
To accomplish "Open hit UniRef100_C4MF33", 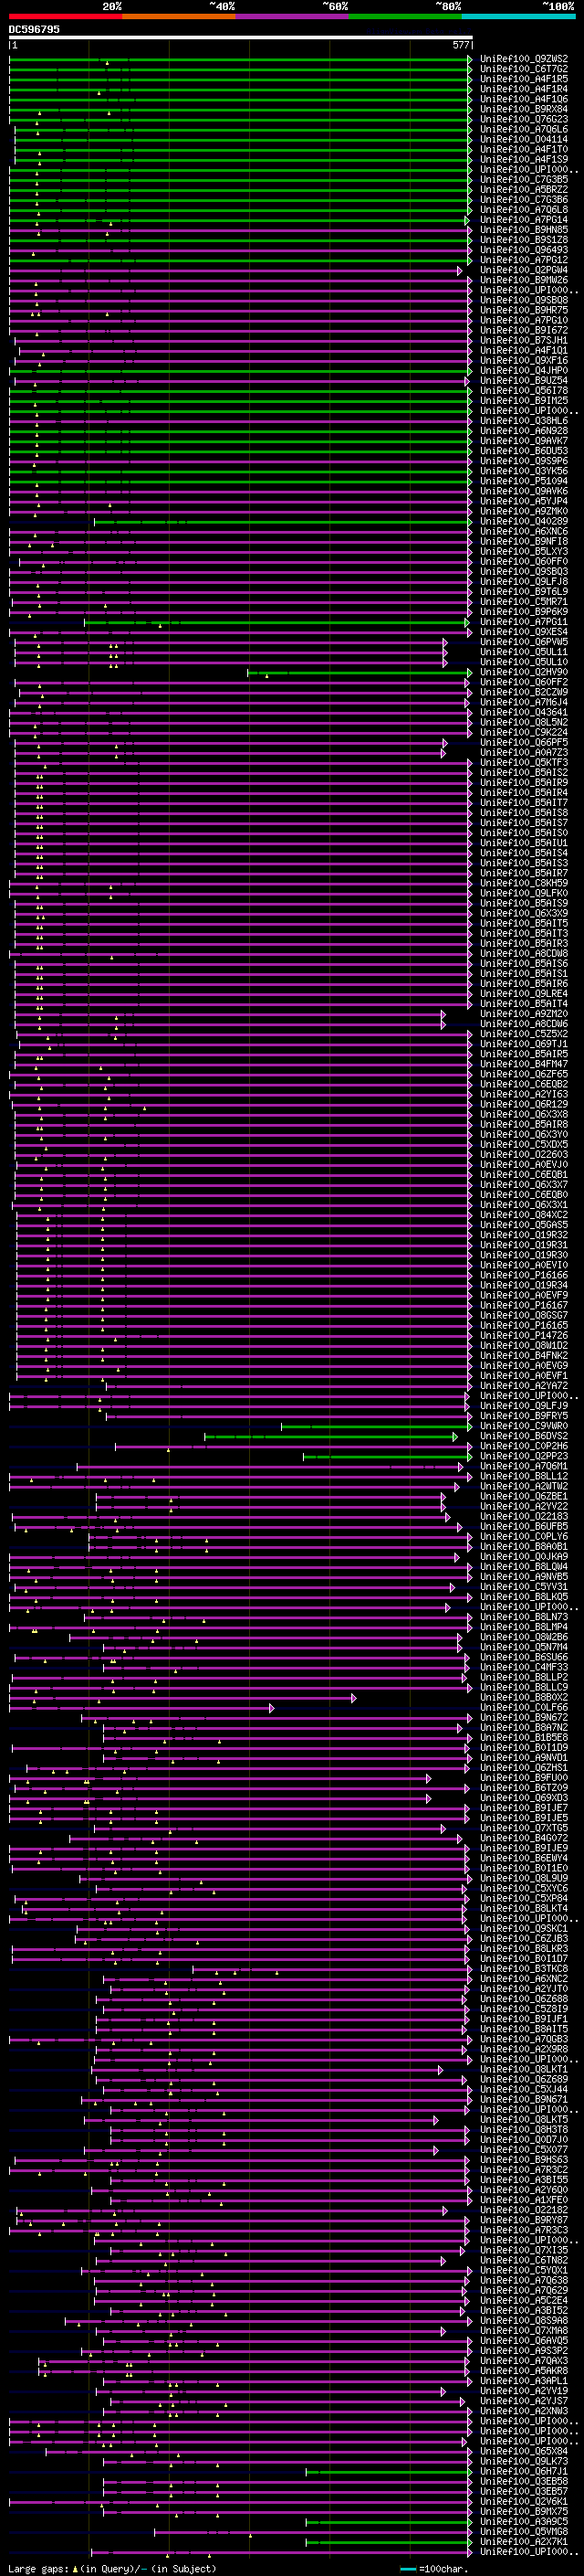I will pos(524,1668).
